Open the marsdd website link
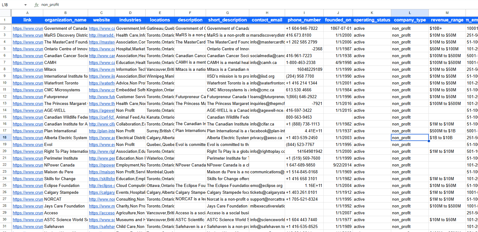 click(101, 35)
